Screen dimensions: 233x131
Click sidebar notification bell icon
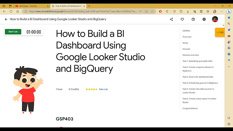click(229, 18)
